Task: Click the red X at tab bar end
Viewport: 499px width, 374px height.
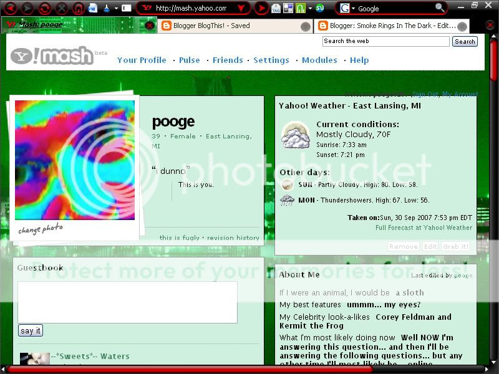Action: [x=490, y=25]
